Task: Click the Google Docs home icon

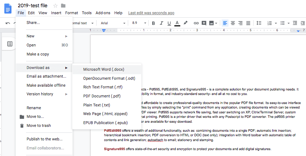Action: pyautogui.click(x=8, y=9)
